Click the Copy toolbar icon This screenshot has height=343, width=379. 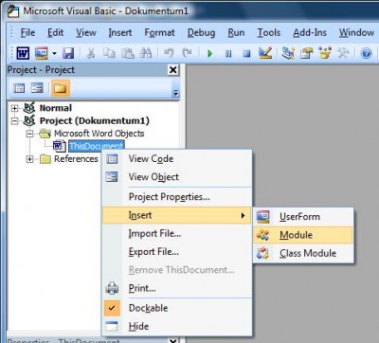click(109, 53)
